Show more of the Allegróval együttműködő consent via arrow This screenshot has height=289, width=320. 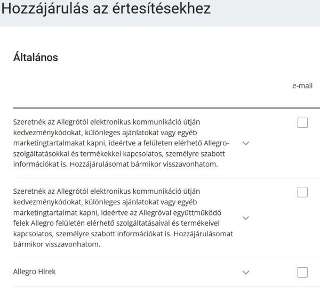pos(246,218)
